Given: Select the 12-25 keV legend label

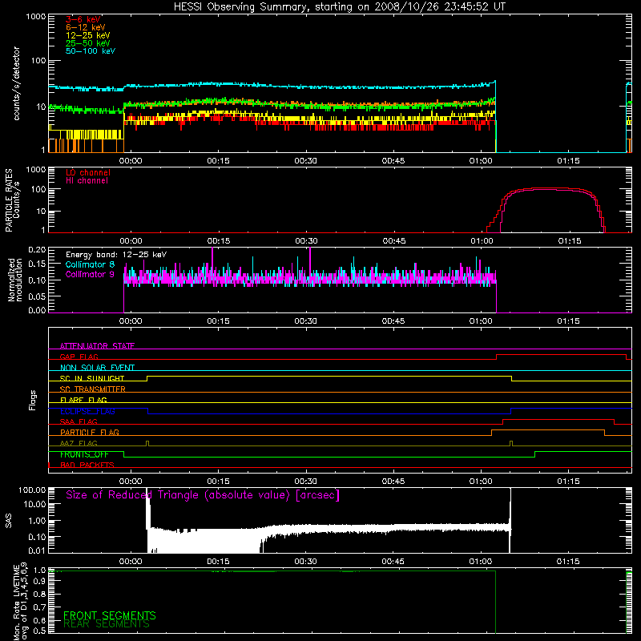Looking at the screenshot, I should [x=88, y=35].
